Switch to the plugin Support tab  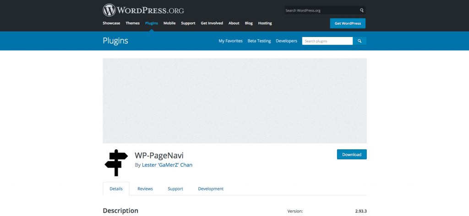(x=175, y=189)
